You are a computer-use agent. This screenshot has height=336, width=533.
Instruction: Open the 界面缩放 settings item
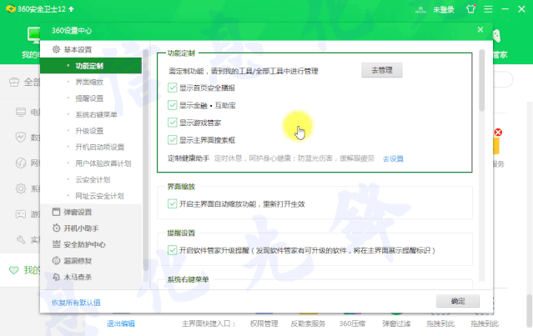[x=89, y=82]
